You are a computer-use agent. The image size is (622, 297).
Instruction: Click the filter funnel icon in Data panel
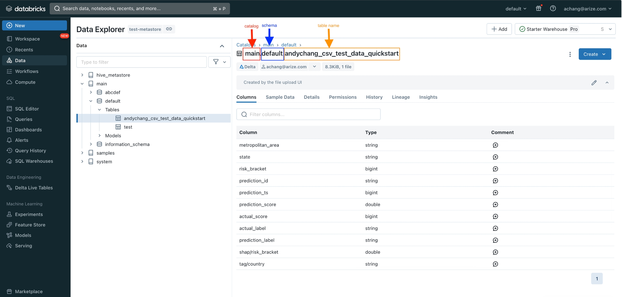(x=216, y=62)
